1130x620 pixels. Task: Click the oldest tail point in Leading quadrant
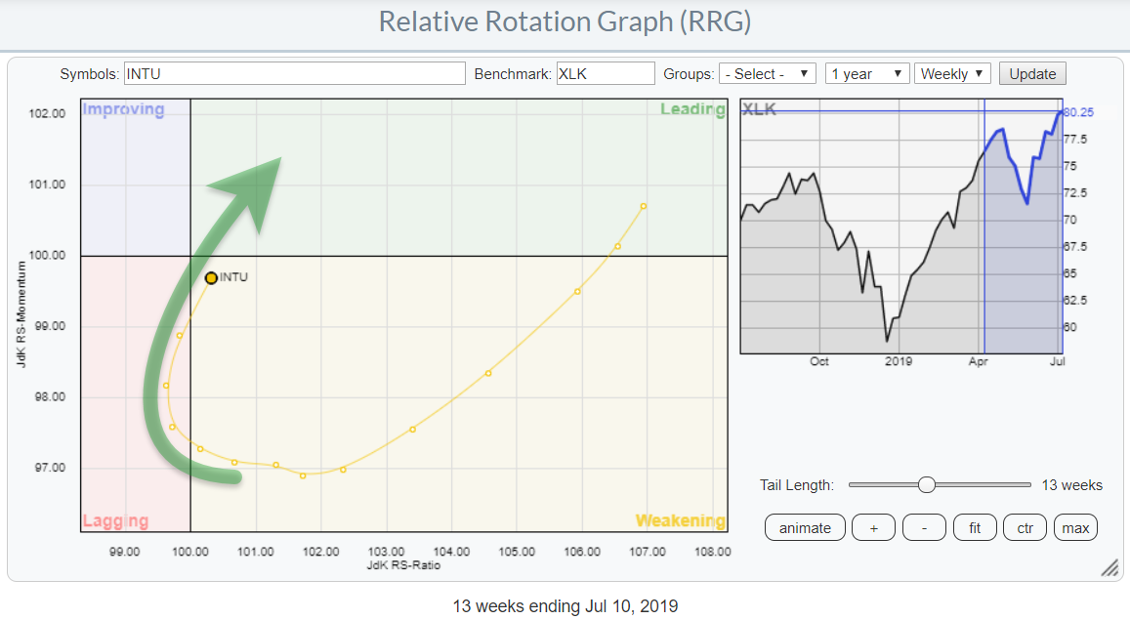coord(644,206)
